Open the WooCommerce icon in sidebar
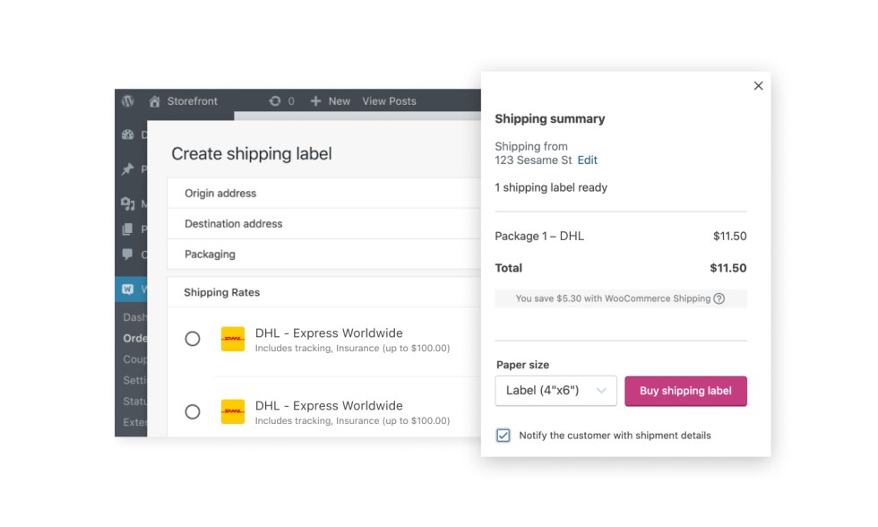The width and height of the screenshot is (878, 527). click(128, 289)
